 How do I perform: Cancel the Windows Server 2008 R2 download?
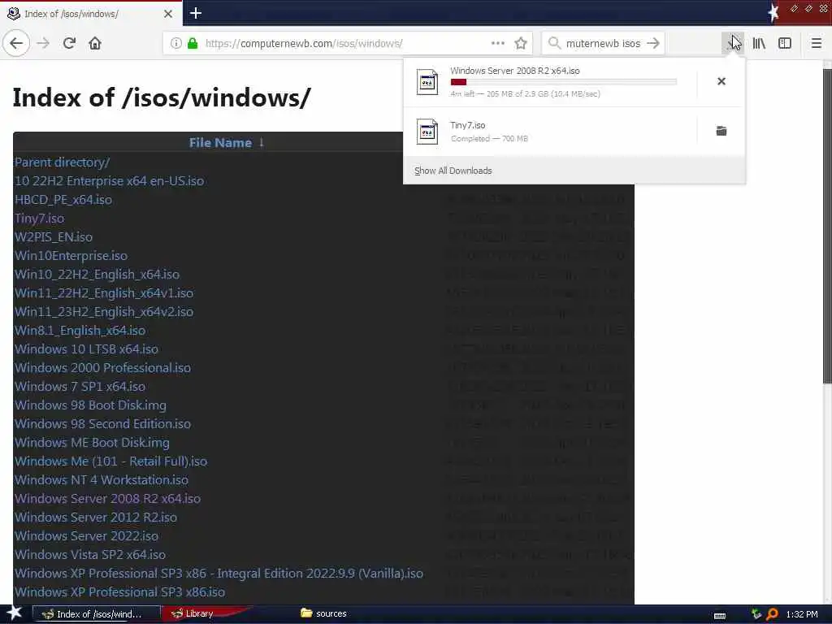tap(721, 81)
